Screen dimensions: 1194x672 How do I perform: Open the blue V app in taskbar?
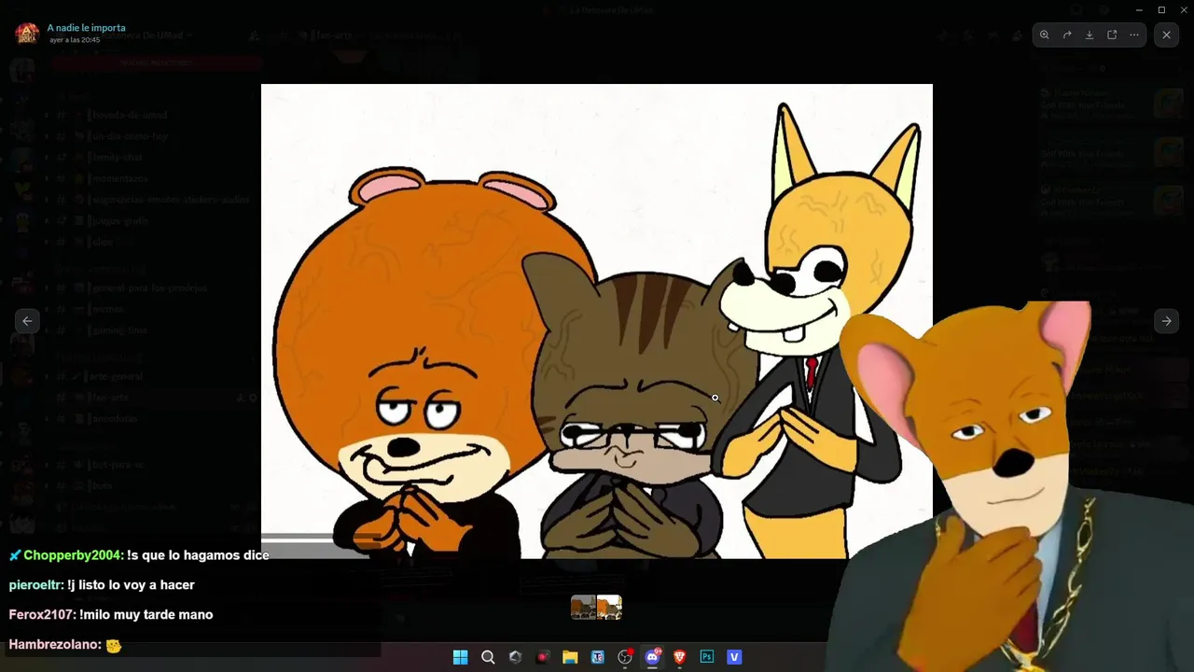734,657
